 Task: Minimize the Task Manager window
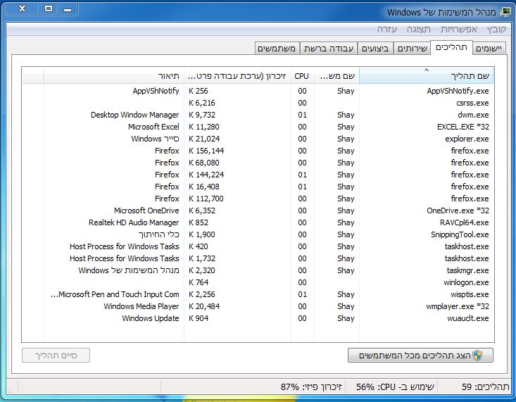68,9
